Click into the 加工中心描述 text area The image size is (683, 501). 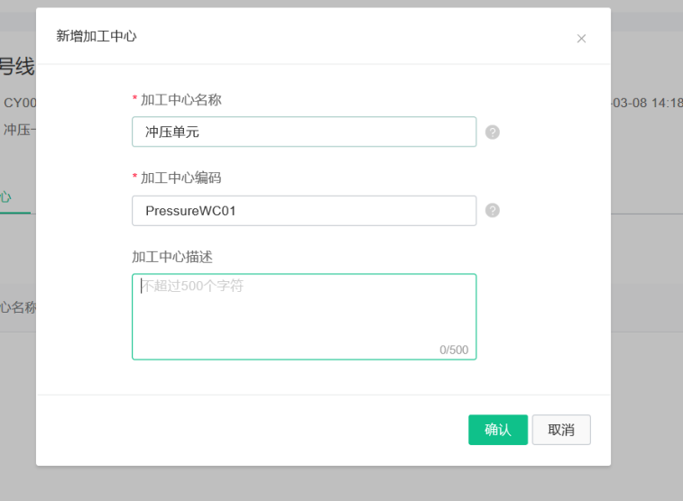(304, 316)
